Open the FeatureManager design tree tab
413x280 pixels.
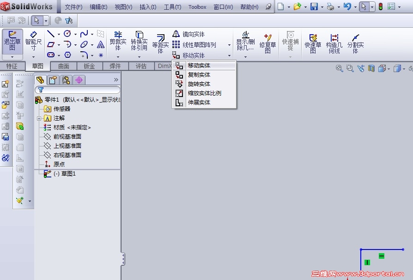41,80
